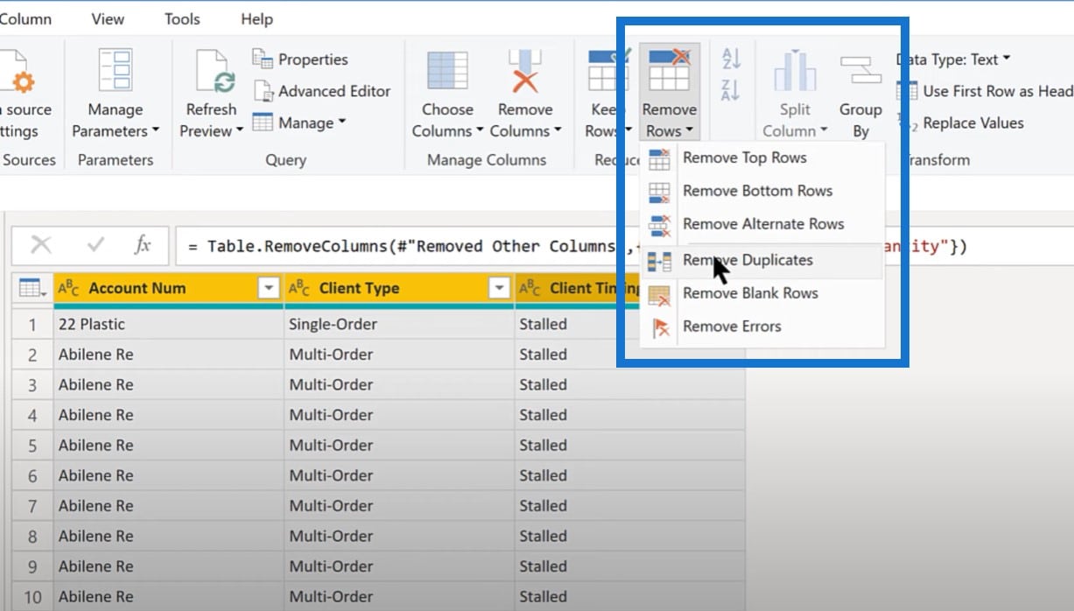The image size is (1074, 611).
Task: Click the Remove Top Rows icon
Action: click(x=659, y=158)
